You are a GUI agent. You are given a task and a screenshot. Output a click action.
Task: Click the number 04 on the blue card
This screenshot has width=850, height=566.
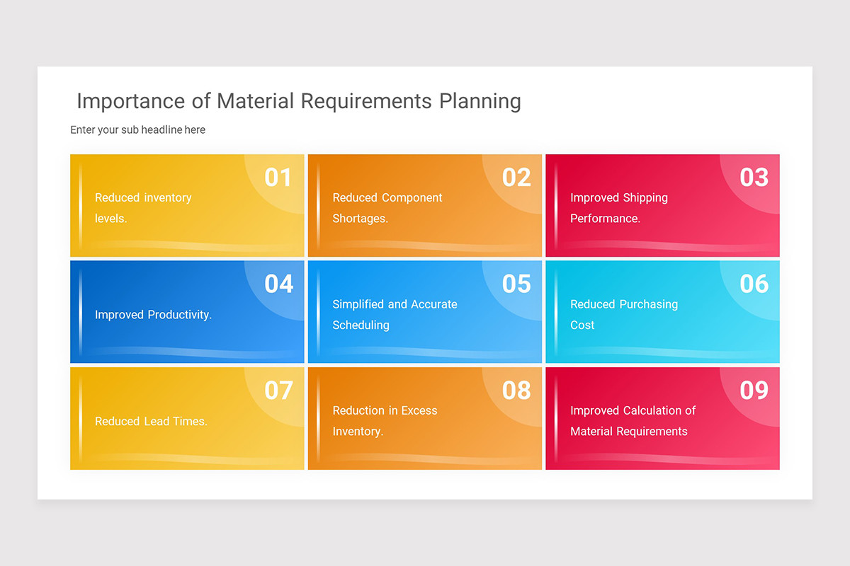278,284
